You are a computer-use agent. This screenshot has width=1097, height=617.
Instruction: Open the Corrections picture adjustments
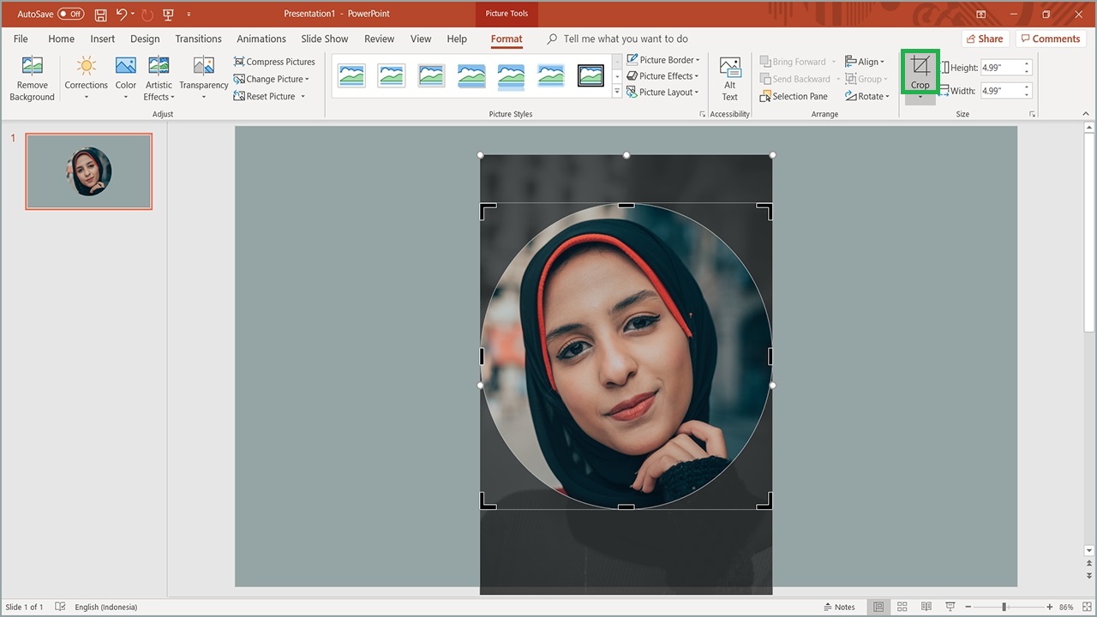pos(86,69)
